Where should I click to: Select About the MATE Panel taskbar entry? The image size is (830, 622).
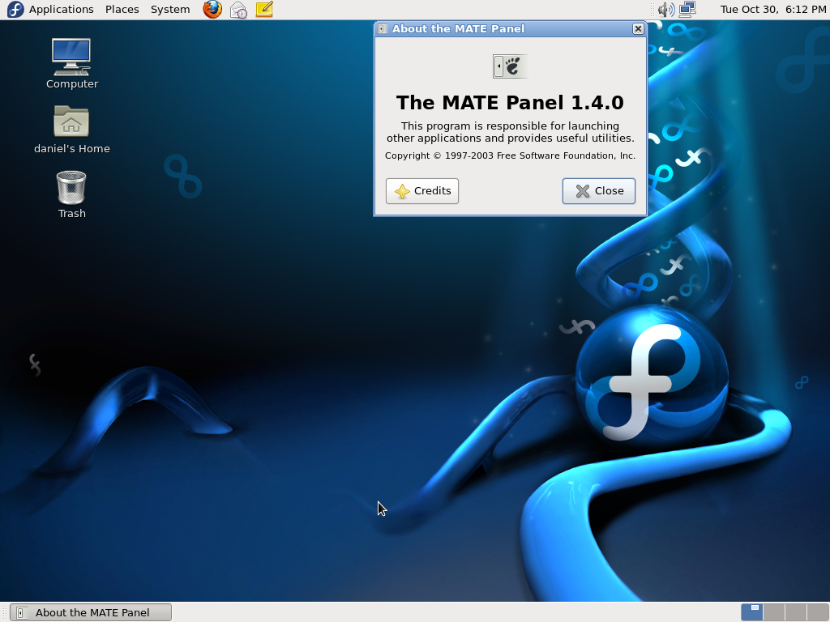(x=89, y=611)
